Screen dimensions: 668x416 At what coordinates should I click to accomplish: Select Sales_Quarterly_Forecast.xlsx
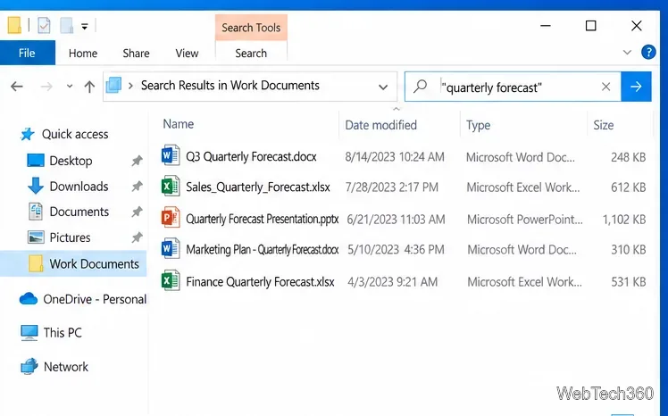click(x=258, y=187)
